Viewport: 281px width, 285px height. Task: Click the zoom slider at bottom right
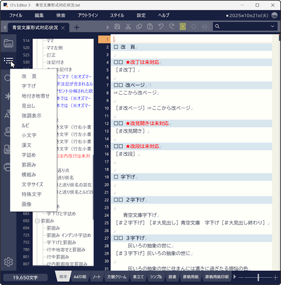[259, 277]
